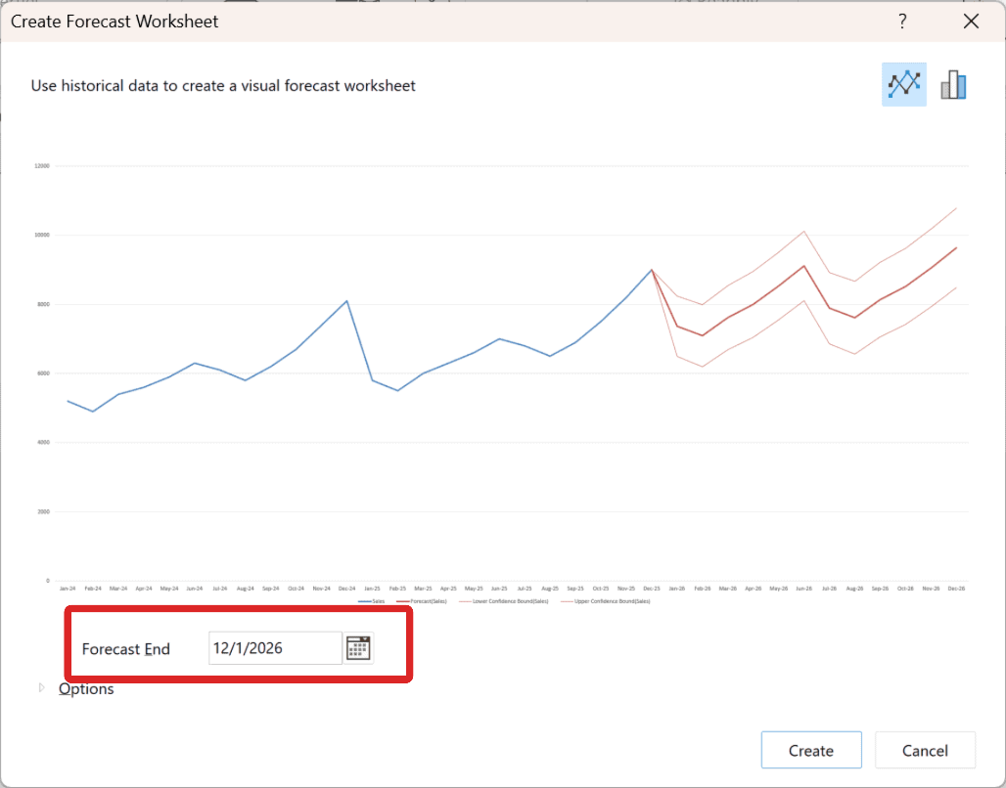
Task: Click the Dec-25 x-axis label
Action: 652,589
